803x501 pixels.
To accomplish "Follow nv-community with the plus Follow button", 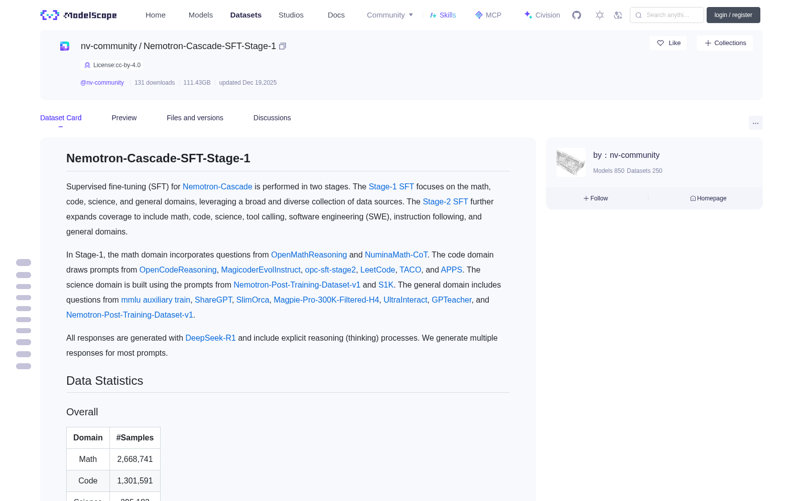I will coord(596,198).
